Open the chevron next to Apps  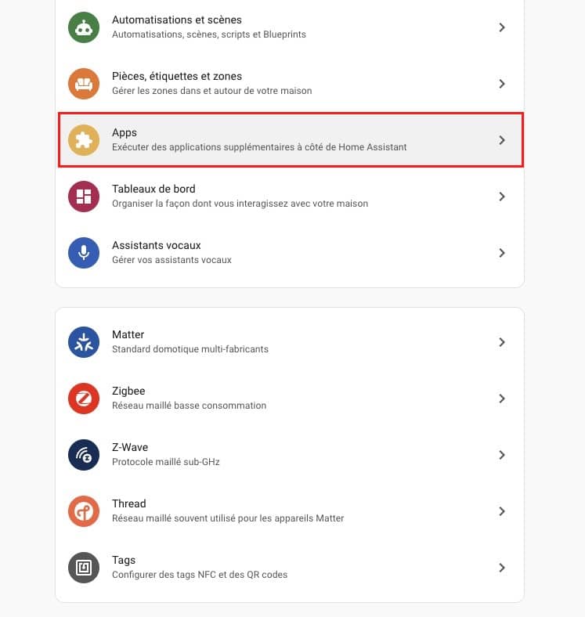point(502,140)
